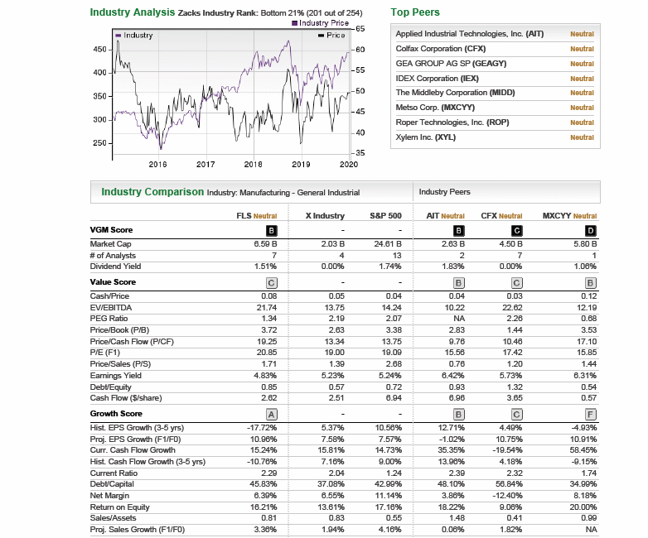Click Debt/Equity row label
648x538 pixels.
110,387
